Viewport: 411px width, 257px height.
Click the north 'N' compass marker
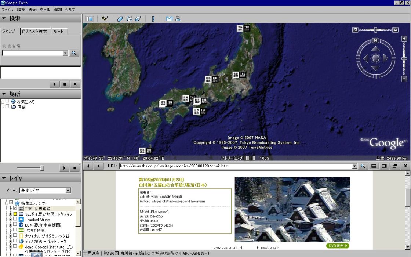pyautogui.click(x=375, y=40)
